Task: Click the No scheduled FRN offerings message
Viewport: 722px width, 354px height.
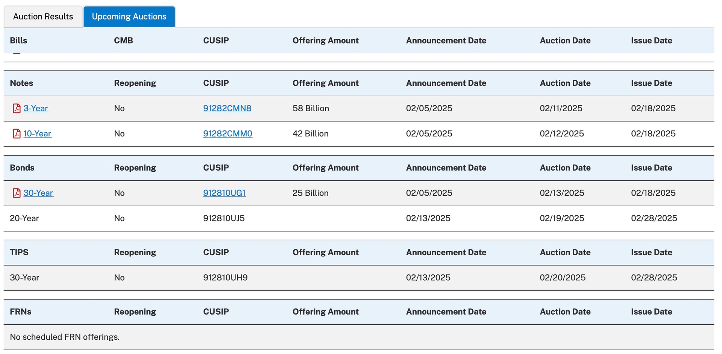Action: [x=65, y=337]
